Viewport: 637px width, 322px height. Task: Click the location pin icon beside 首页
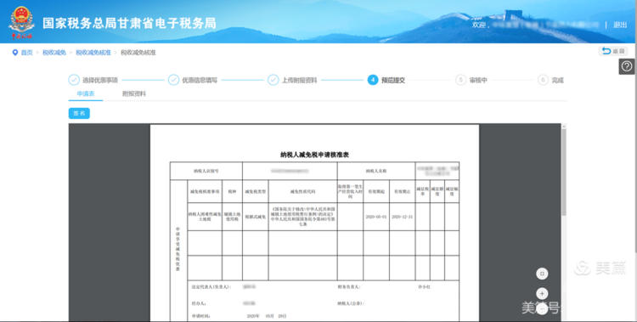pos(15,53)
